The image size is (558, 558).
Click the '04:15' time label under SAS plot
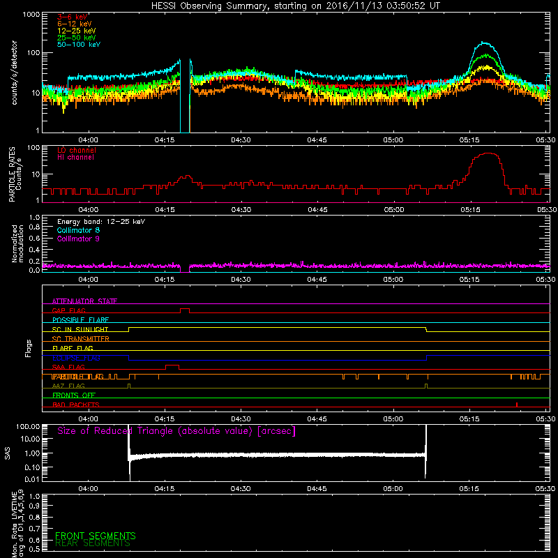[165, 489]
